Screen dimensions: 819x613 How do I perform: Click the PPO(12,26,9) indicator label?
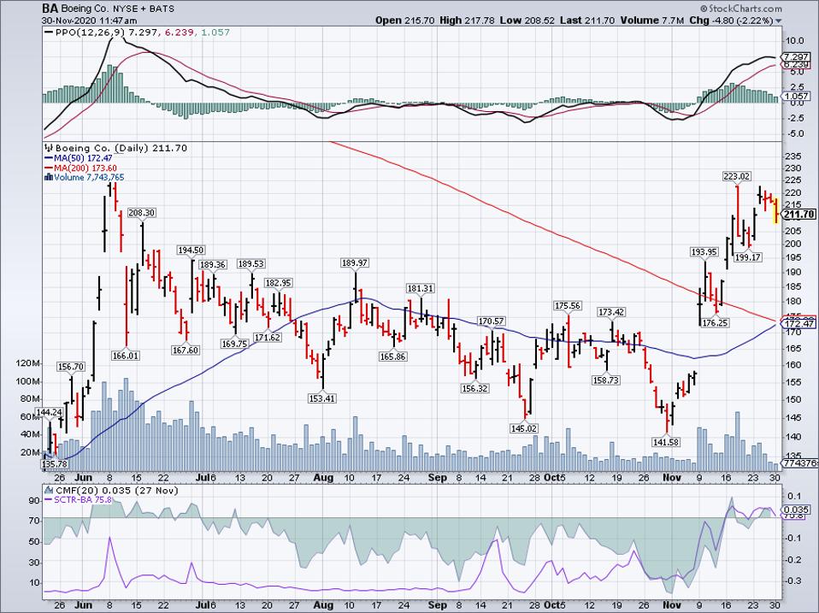[x=91, y=32]
